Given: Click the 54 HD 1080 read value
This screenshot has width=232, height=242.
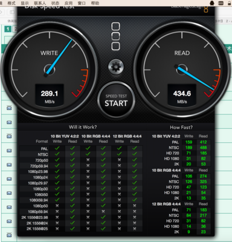Looking at the screenshot, I should (x=204, y=192).
